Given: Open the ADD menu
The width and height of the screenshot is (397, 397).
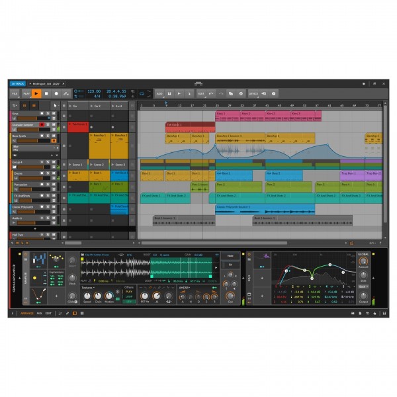Looking at the screenshot, I should pyautogui.click(x=159, y=94).
